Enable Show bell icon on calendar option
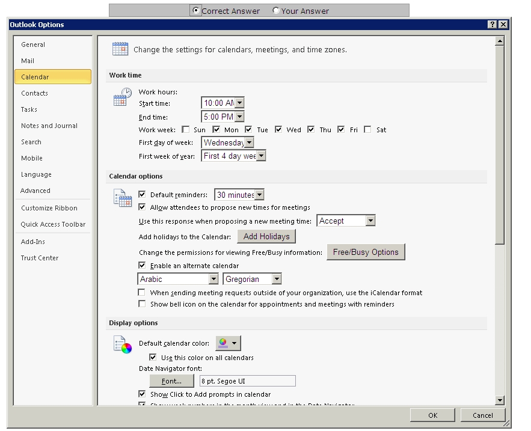Viewport: 531px width, 431px height. (142, 304)
